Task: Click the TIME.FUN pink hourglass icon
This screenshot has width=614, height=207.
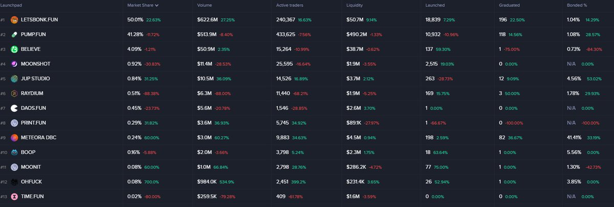Action: (x=14, y=196)
